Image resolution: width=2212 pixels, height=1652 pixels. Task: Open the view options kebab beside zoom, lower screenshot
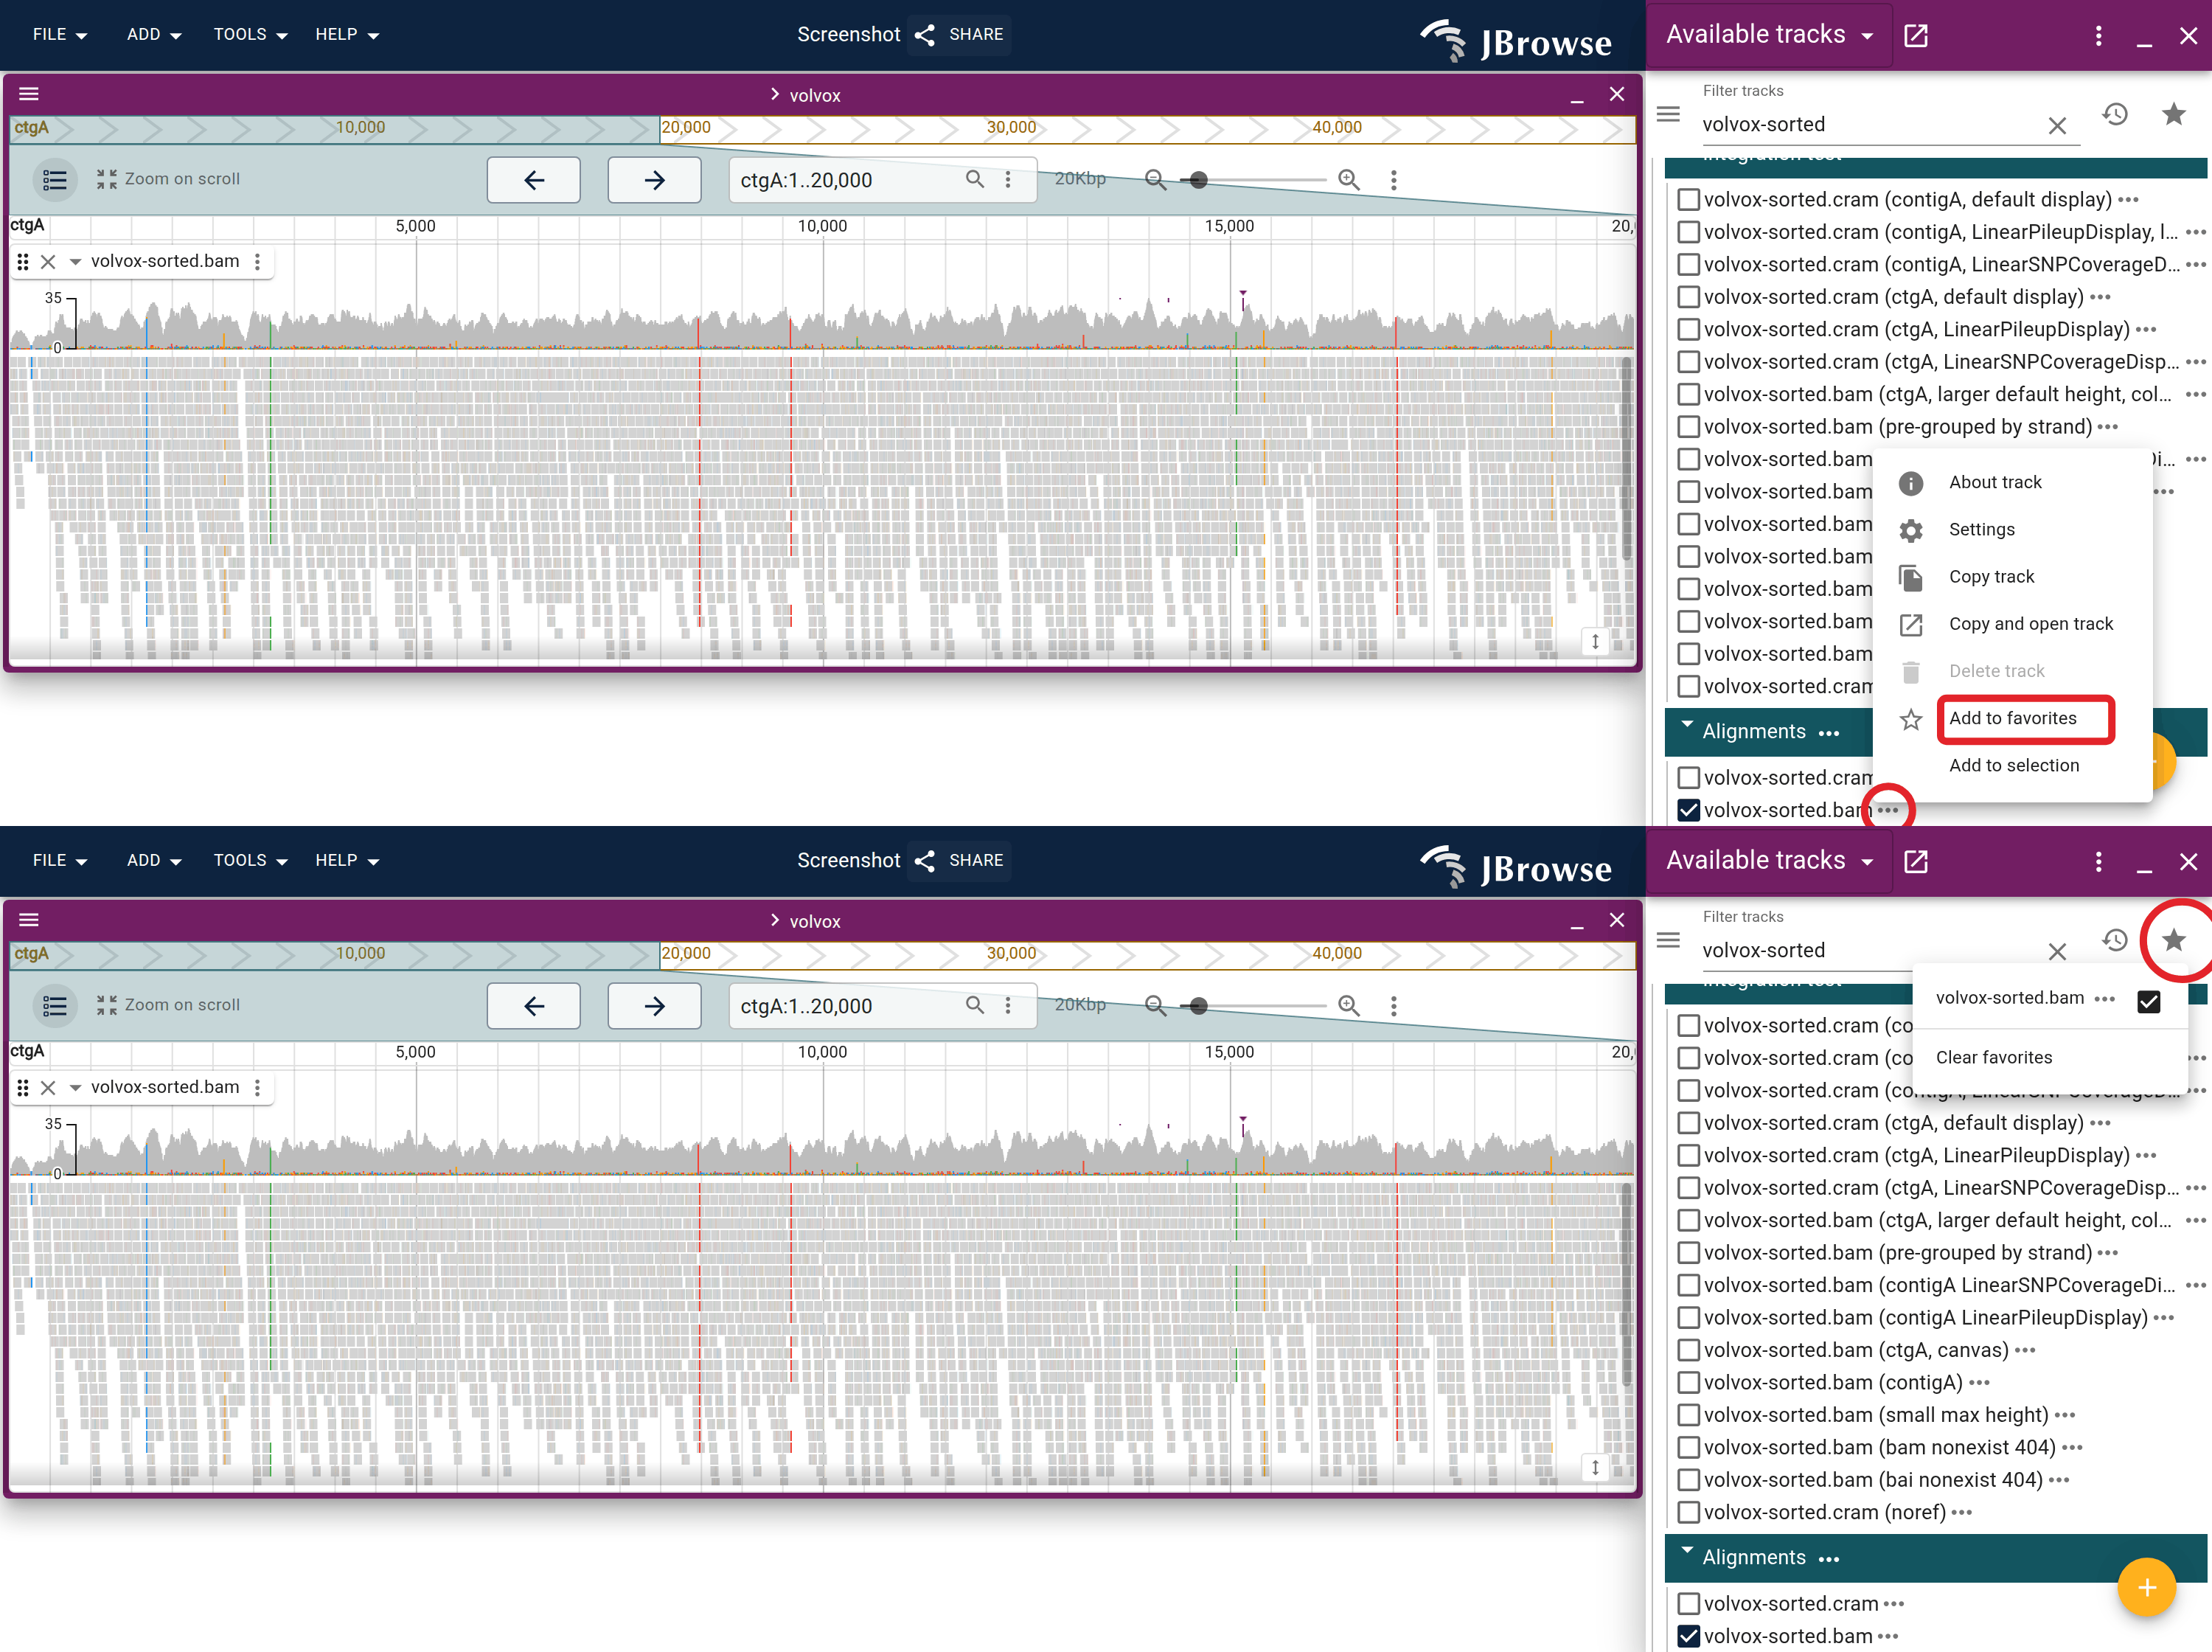tap(1394, 1006)
